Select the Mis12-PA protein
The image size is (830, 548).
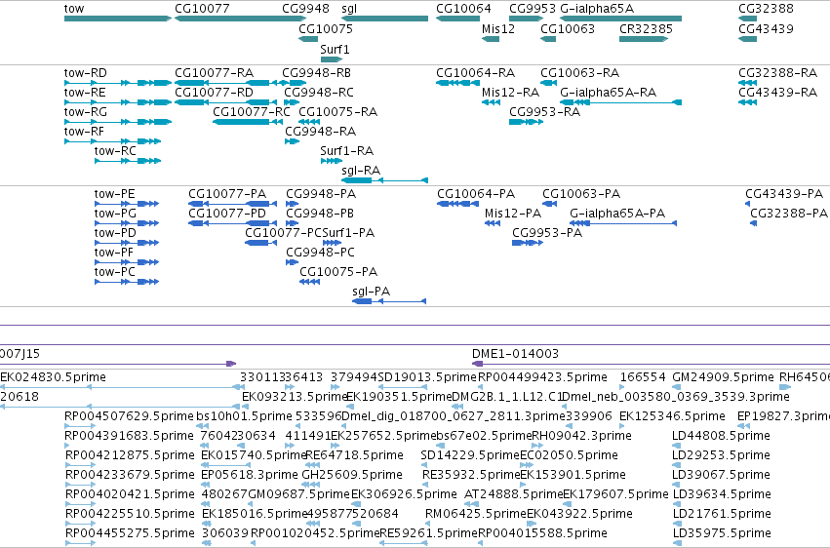click(493, 223)
